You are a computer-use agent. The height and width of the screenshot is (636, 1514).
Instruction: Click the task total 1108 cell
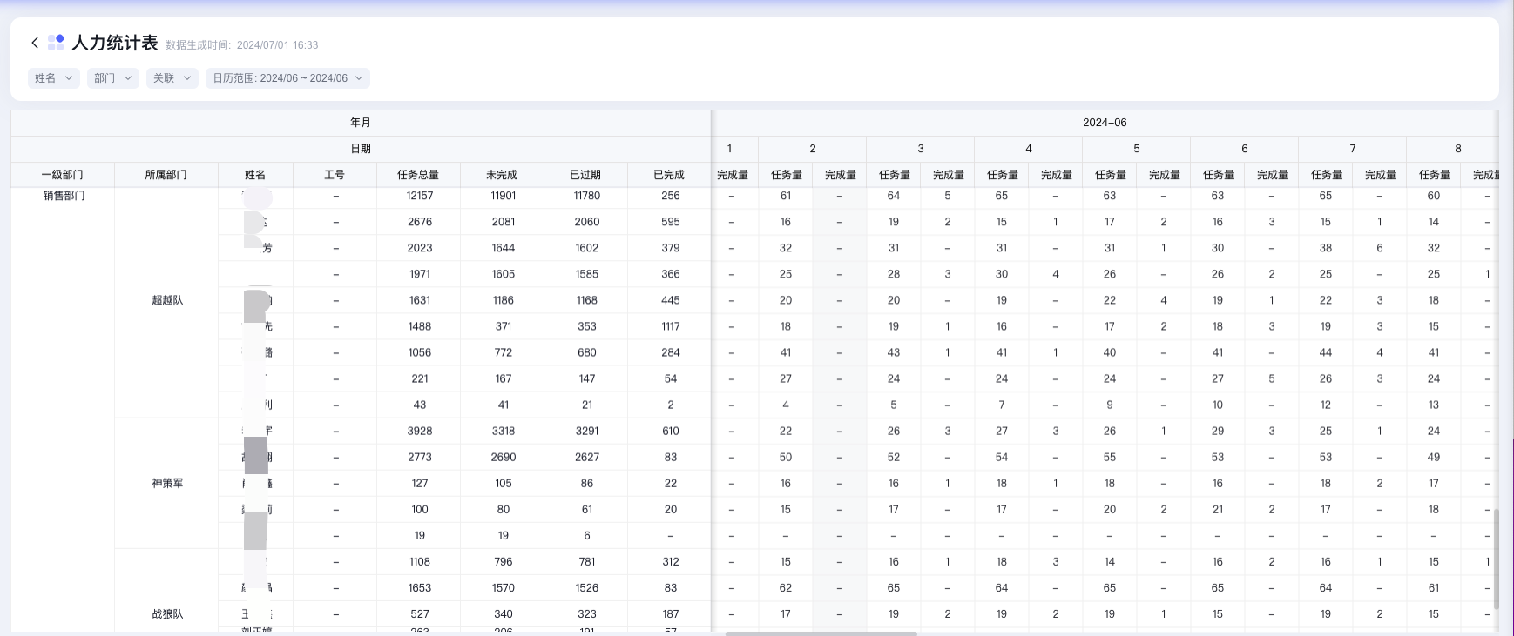420,561
